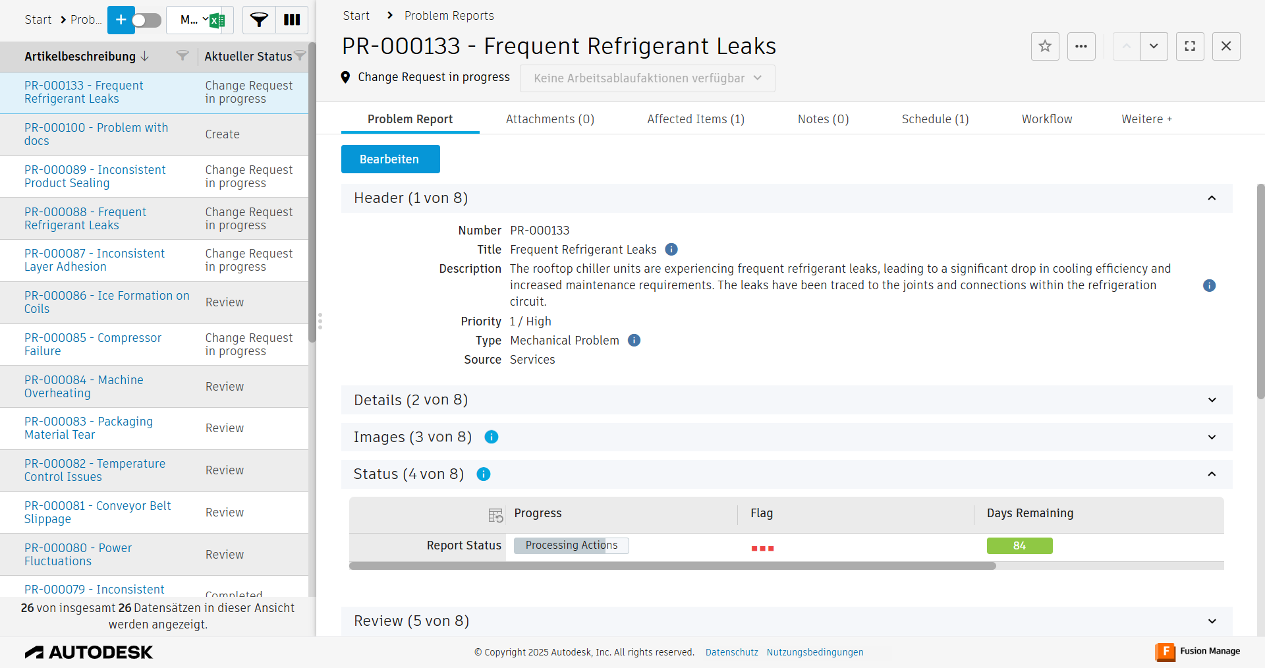Open the three-dots more actions menu
This screenshot has width=1265, height=668.
click(x=1081, y=46)
